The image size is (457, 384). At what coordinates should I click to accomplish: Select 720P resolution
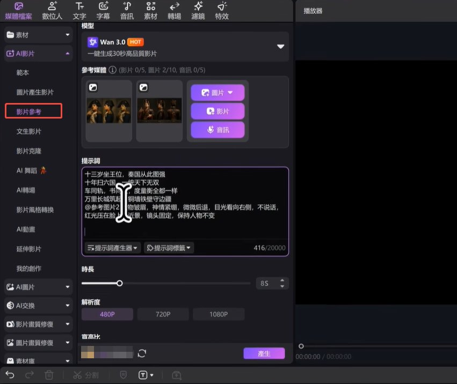pos(163,314)
